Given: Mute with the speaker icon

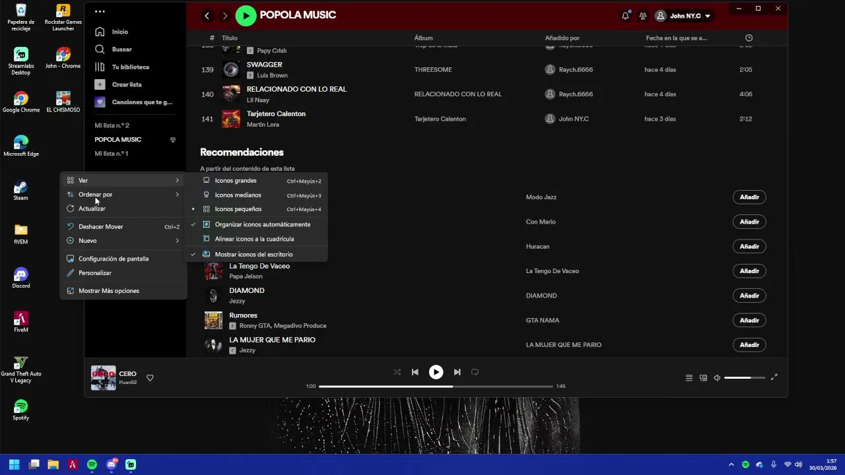Looking at the screenshot, I should coord(717,378).
